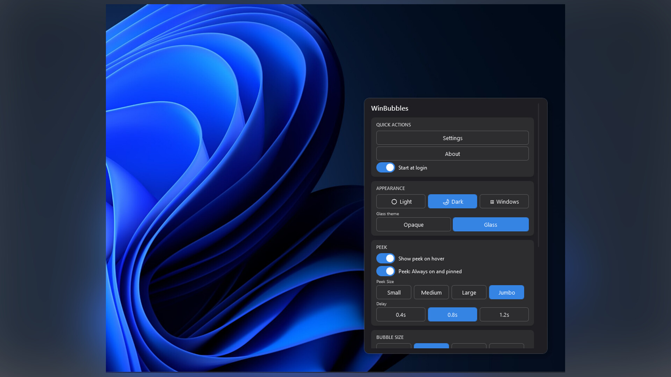
Task: Open the About dialog
Action: pos(452,154)
